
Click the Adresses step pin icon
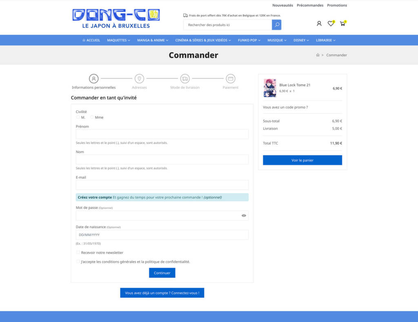tap(139, 78)
